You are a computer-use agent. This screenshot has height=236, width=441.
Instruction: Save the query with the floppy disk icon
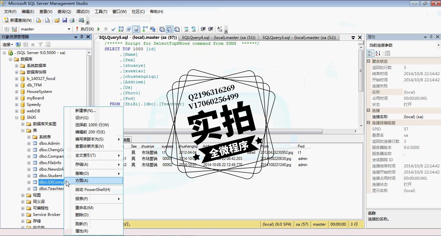pos(65,20)
